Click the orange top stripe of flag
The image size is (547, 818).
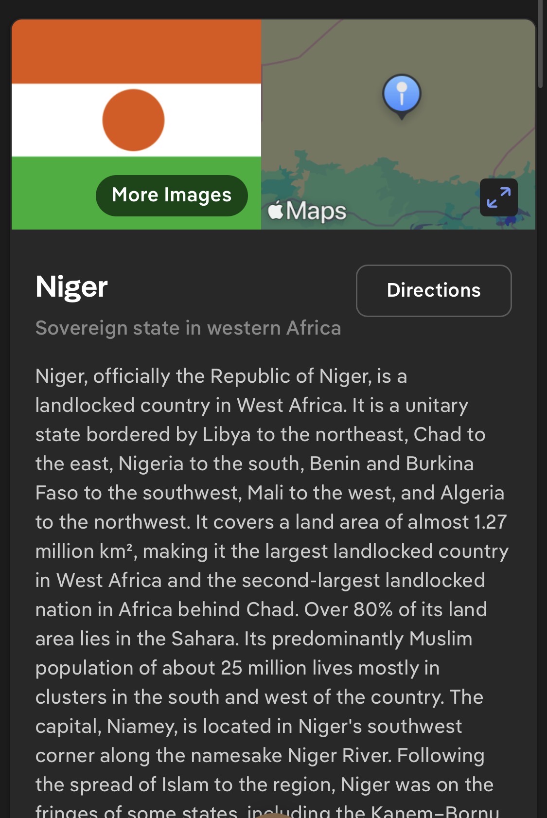(x=136, y=52)
